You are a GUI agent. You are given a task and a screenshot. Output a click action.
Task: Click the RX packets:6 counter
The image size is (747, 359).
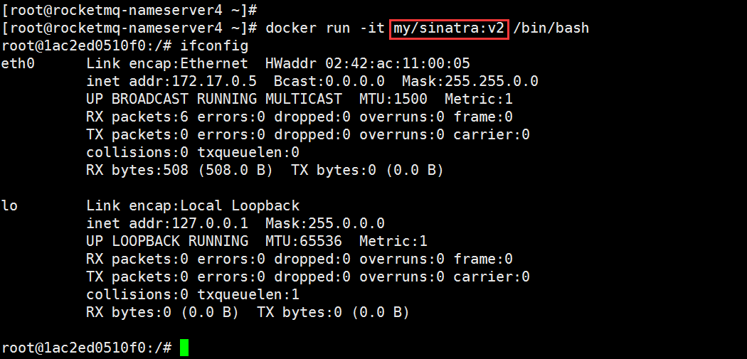pyautogui.click(x=137, y=117)
